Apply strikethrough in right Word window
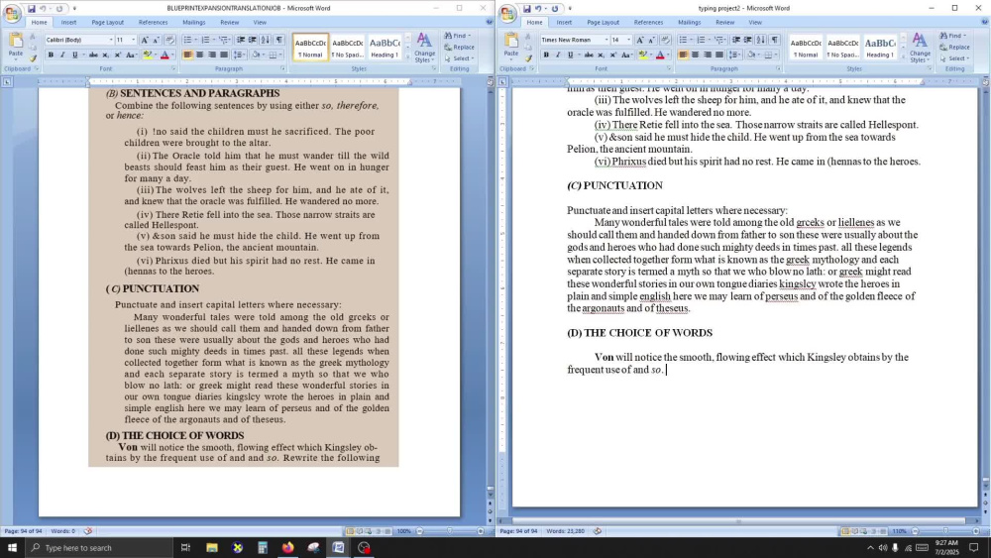 [589, 55]
